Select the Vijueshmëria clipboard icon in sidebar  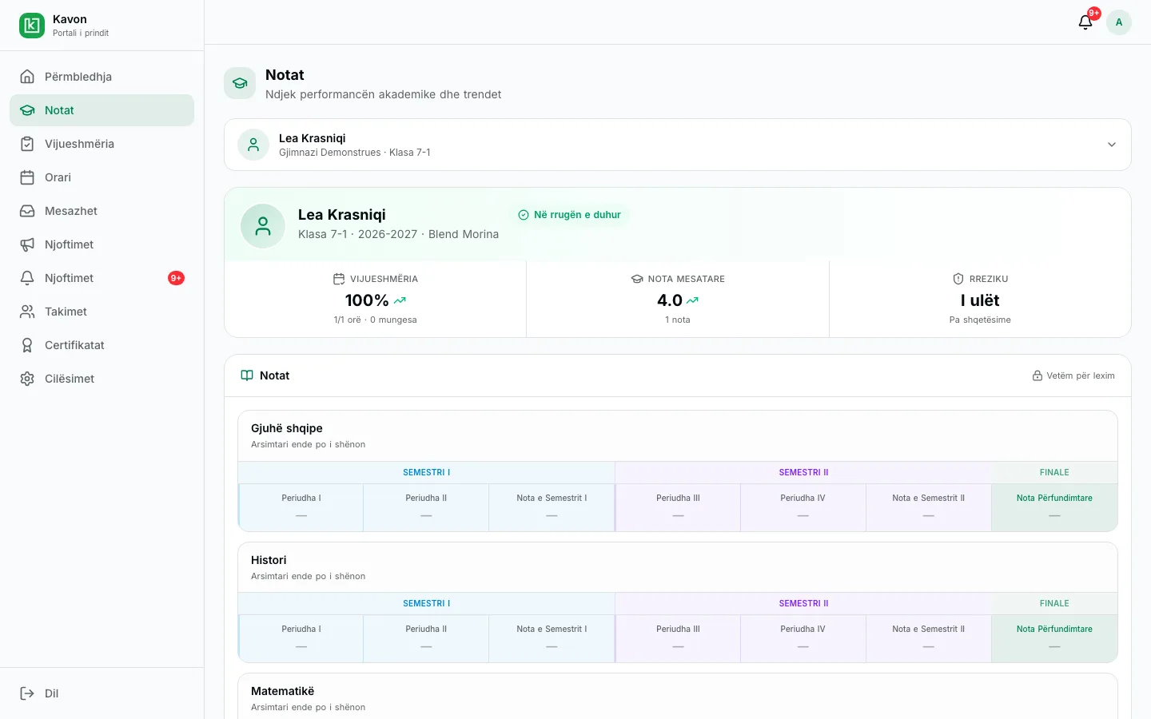pyautogui.click(x=27, y=144)
